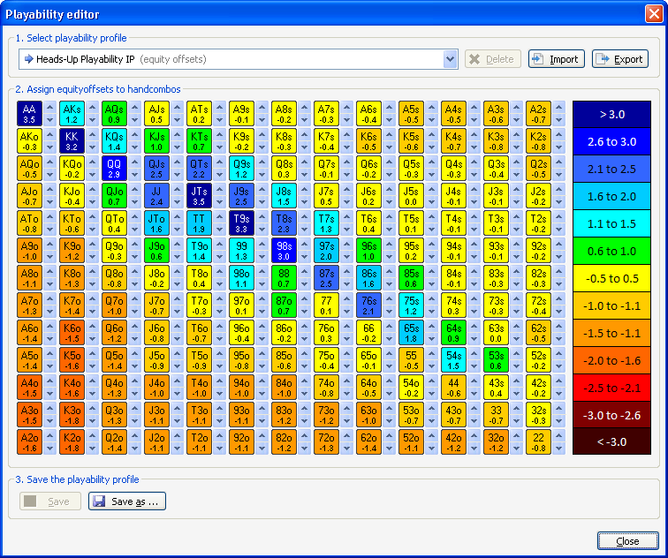Decrease AA equity offset with down arrow
668x558 pixels.
(x=49, y=120)
